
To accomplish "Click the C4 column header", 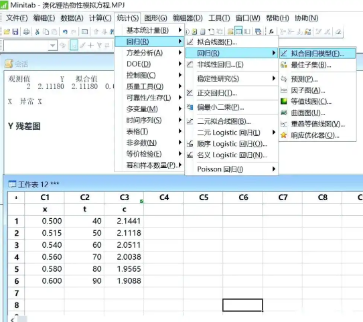I will [164, 197].
